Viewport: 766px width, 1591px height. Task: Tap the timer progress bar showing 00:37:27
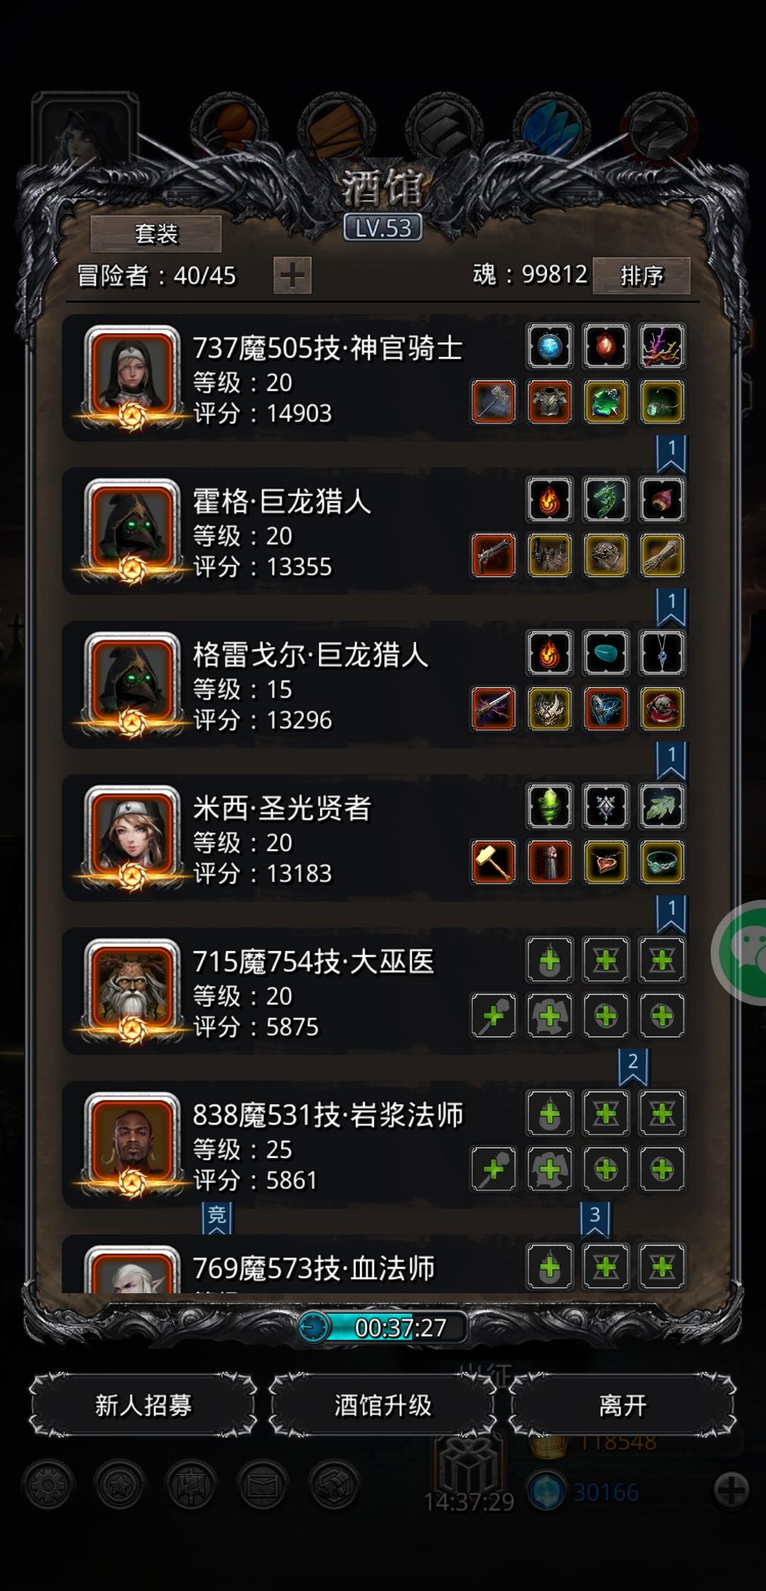[383, 1327]
